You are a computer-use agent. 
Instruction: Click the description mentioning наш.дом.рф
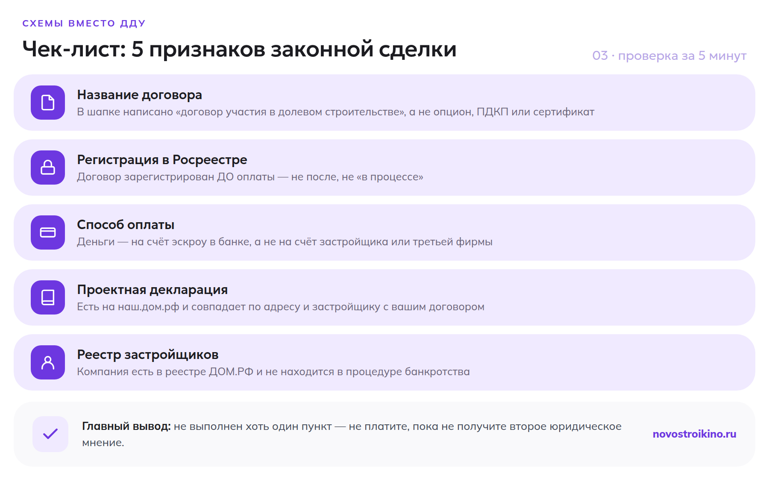281,307
